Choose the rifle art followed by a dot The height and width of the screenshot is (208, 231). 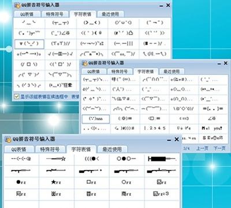[91, 171]
